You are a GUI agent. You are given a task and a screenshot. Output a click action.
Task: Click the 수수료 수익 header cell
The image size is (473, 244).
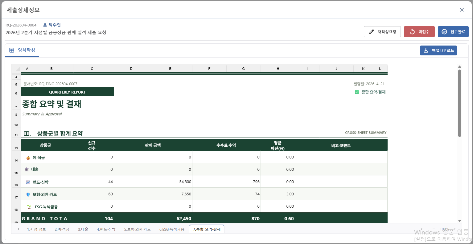226,145
